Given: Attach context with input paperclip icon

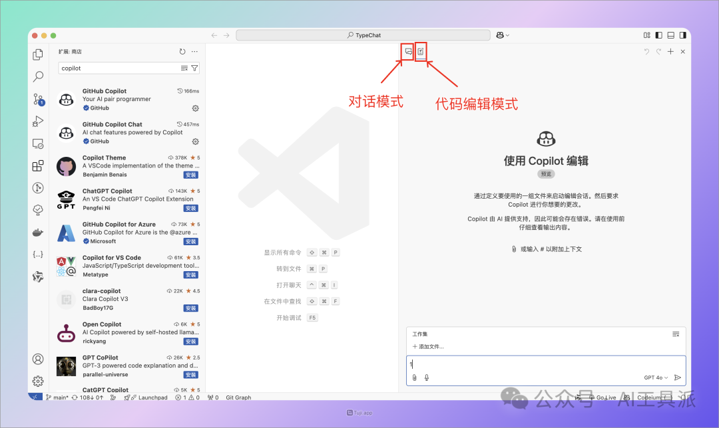Looking at the screenshot, I should point(415,377).
